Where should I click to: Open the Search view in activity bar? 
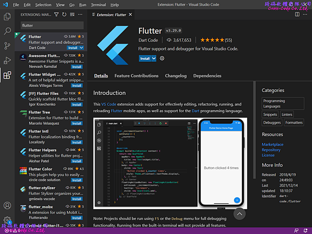pyautogui.click(x=7, y=31)
